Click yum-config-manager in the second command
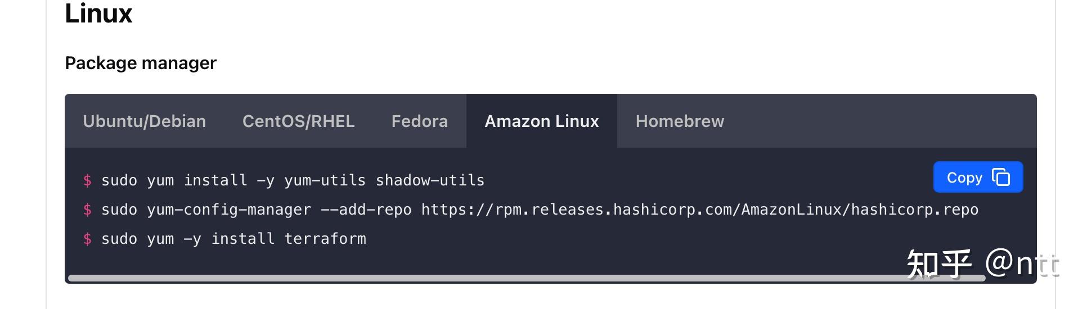The image size is (1087, 309). pyautogui.click(x=228, y=210)
